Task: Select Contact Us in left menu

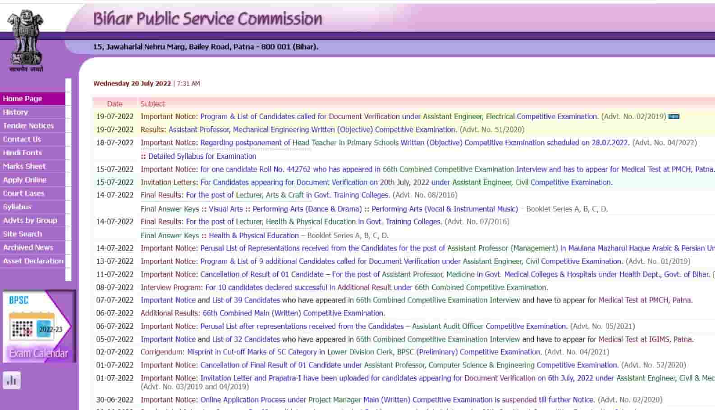Action: 22,139
